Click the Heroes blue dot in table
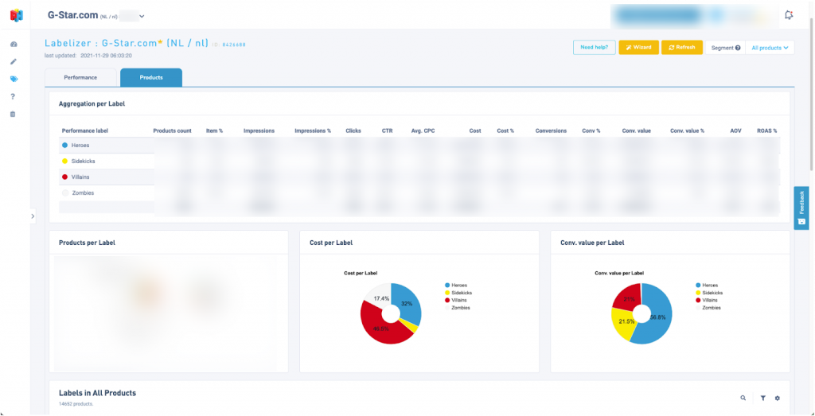The height and width of the screenshot is (416, 815). click(64, 146)
